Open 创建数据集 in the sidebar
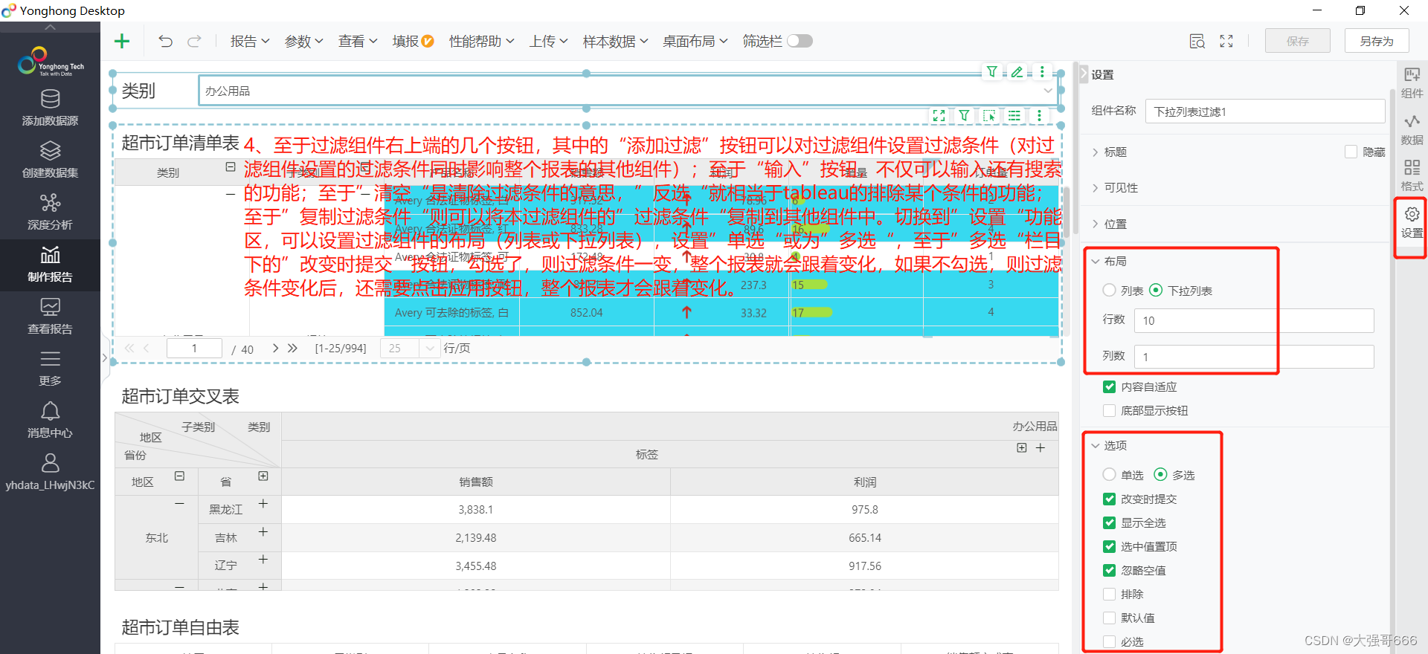This screenshot has height=654, width=1428. point(50,161)
